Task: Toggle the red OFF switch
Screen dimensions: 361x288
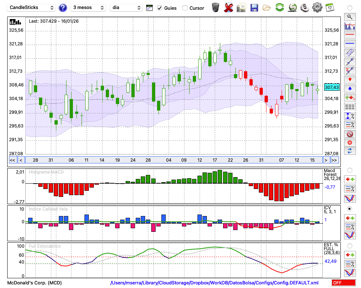Action: [344, 283]
